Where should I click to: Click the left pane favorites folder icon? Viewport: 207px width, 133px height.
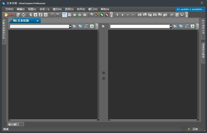coord(80,26)
